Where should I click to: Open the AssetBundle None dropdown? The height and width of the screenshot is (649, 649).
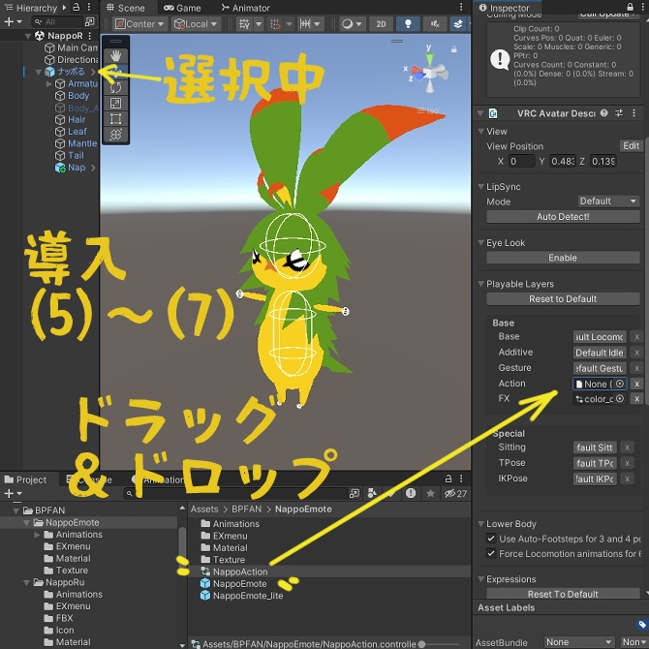(x=578, y=642)
